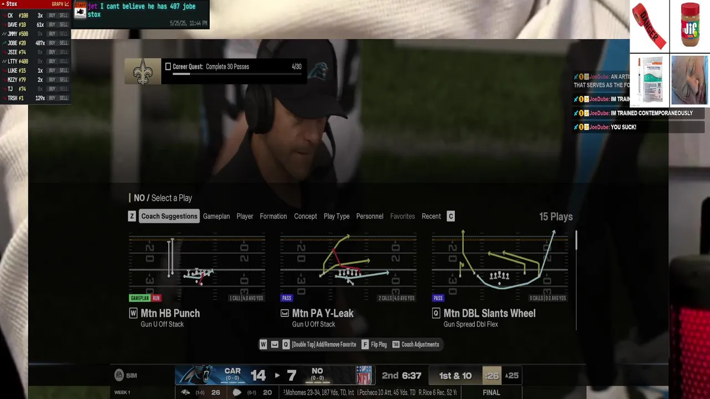
Task: Click the Ravens ticker logo
Action: (186, 392)
